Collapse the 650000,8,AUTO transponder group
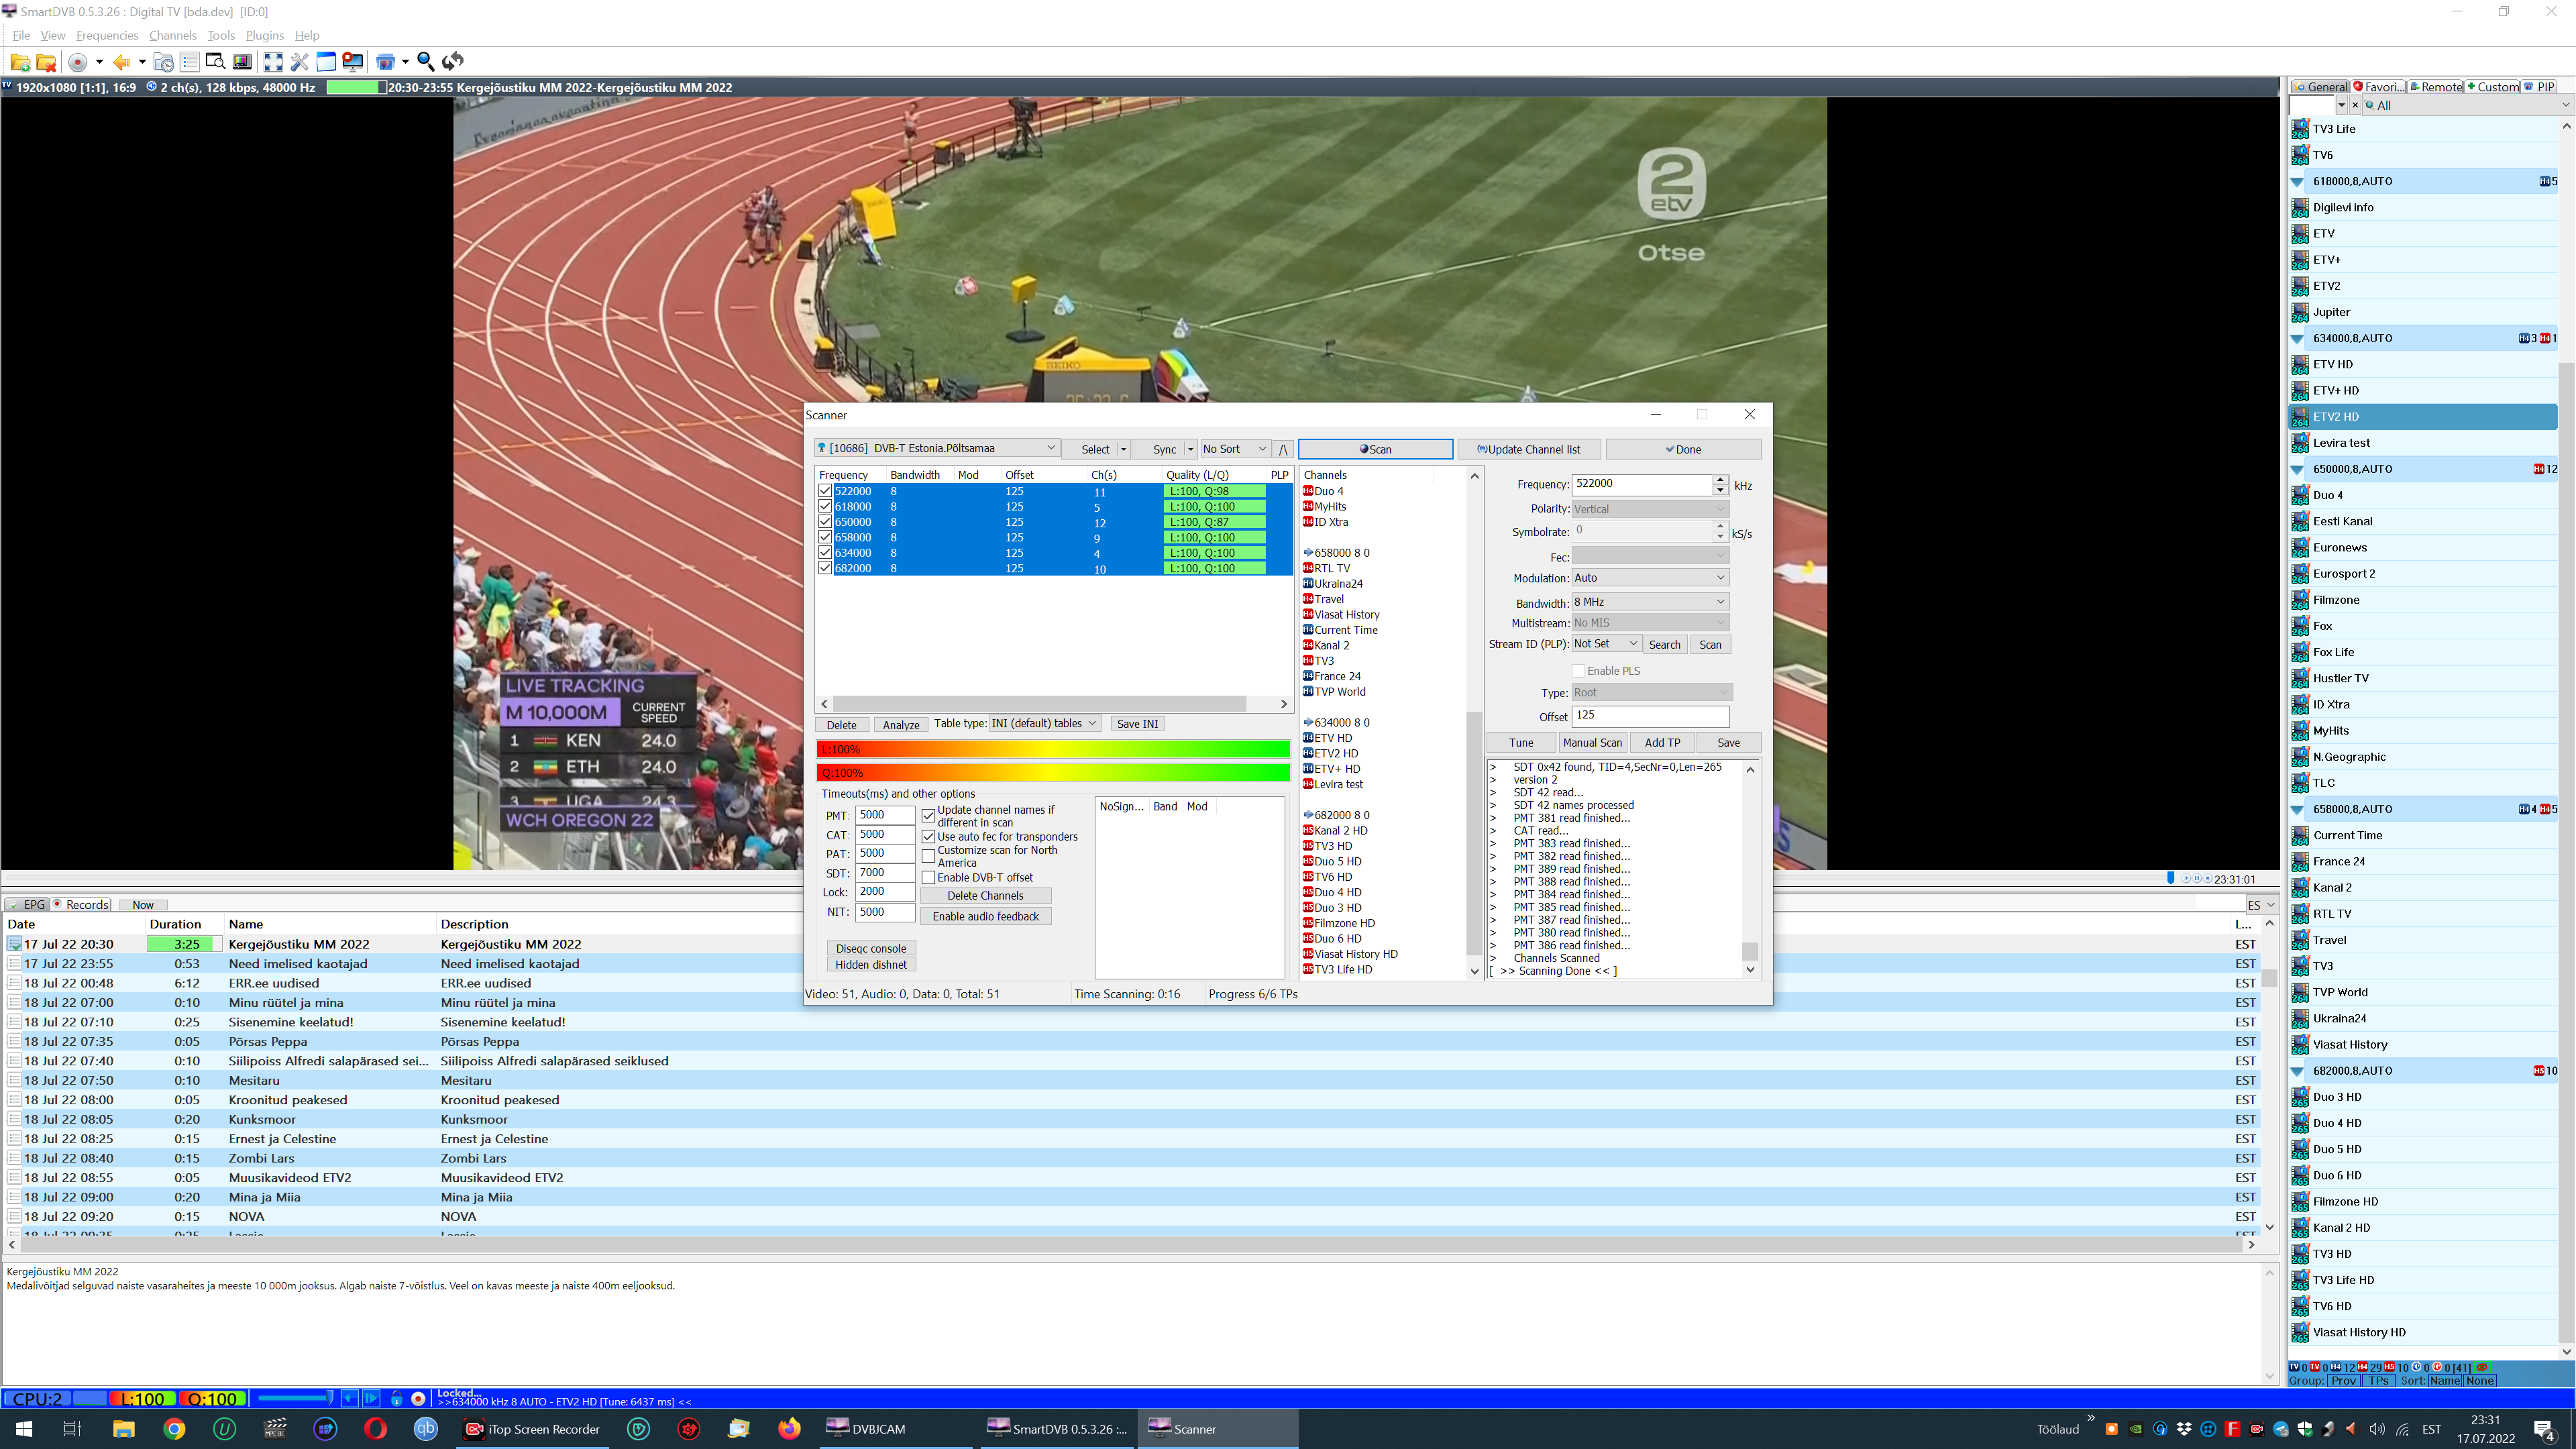 coord(2297,469)
